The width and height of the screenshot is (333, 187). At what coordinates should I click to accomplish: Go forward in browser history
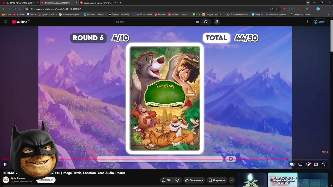9,9
